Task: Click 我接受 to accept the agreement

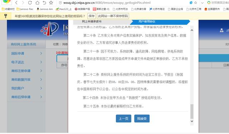Action: tap(142, 119)
